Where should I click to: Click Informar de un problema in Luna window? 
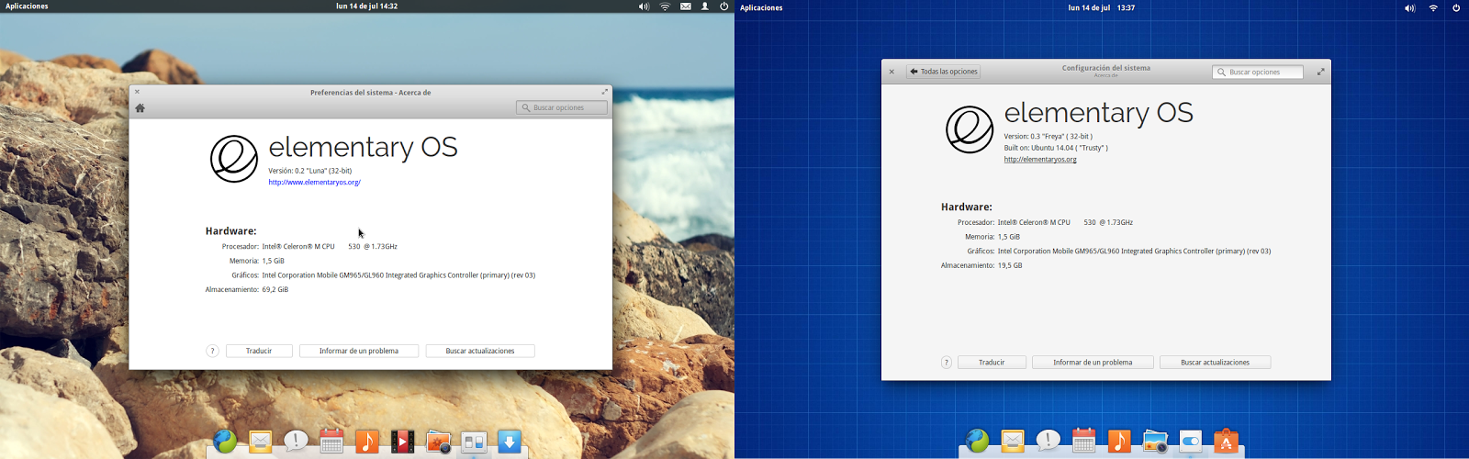tap(359, 351)
